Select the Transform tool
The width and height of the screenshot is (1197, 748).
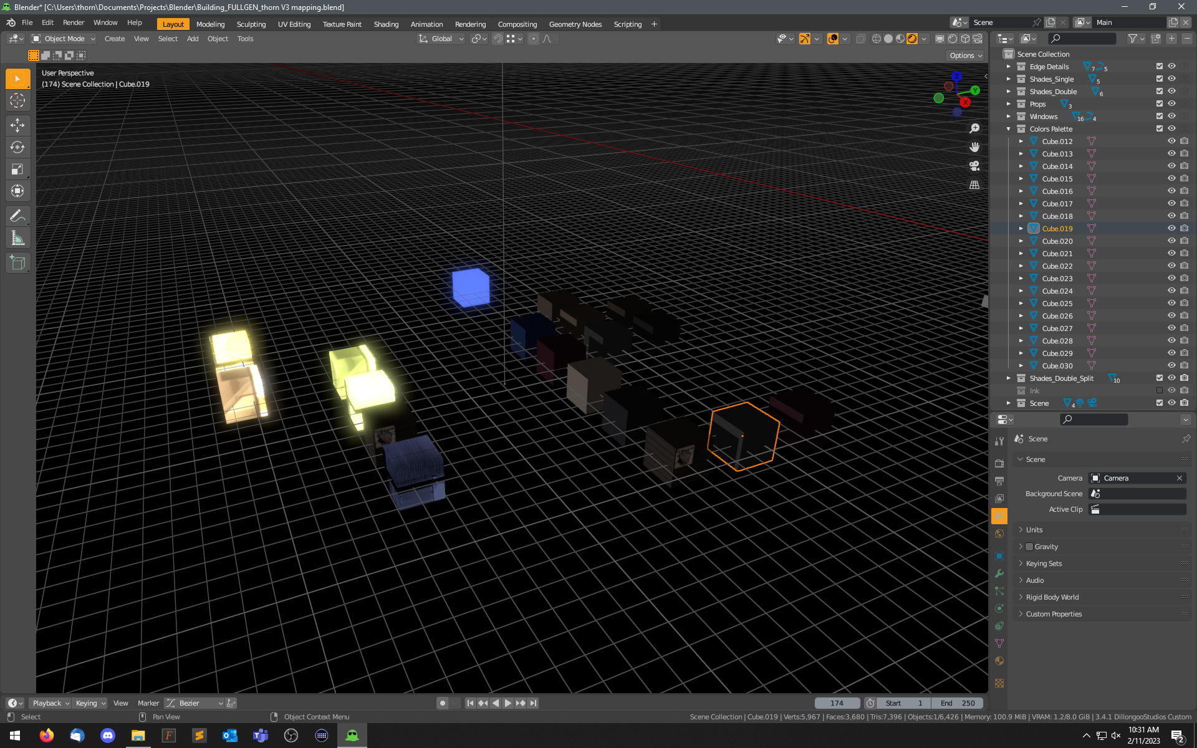pos(17,191)
